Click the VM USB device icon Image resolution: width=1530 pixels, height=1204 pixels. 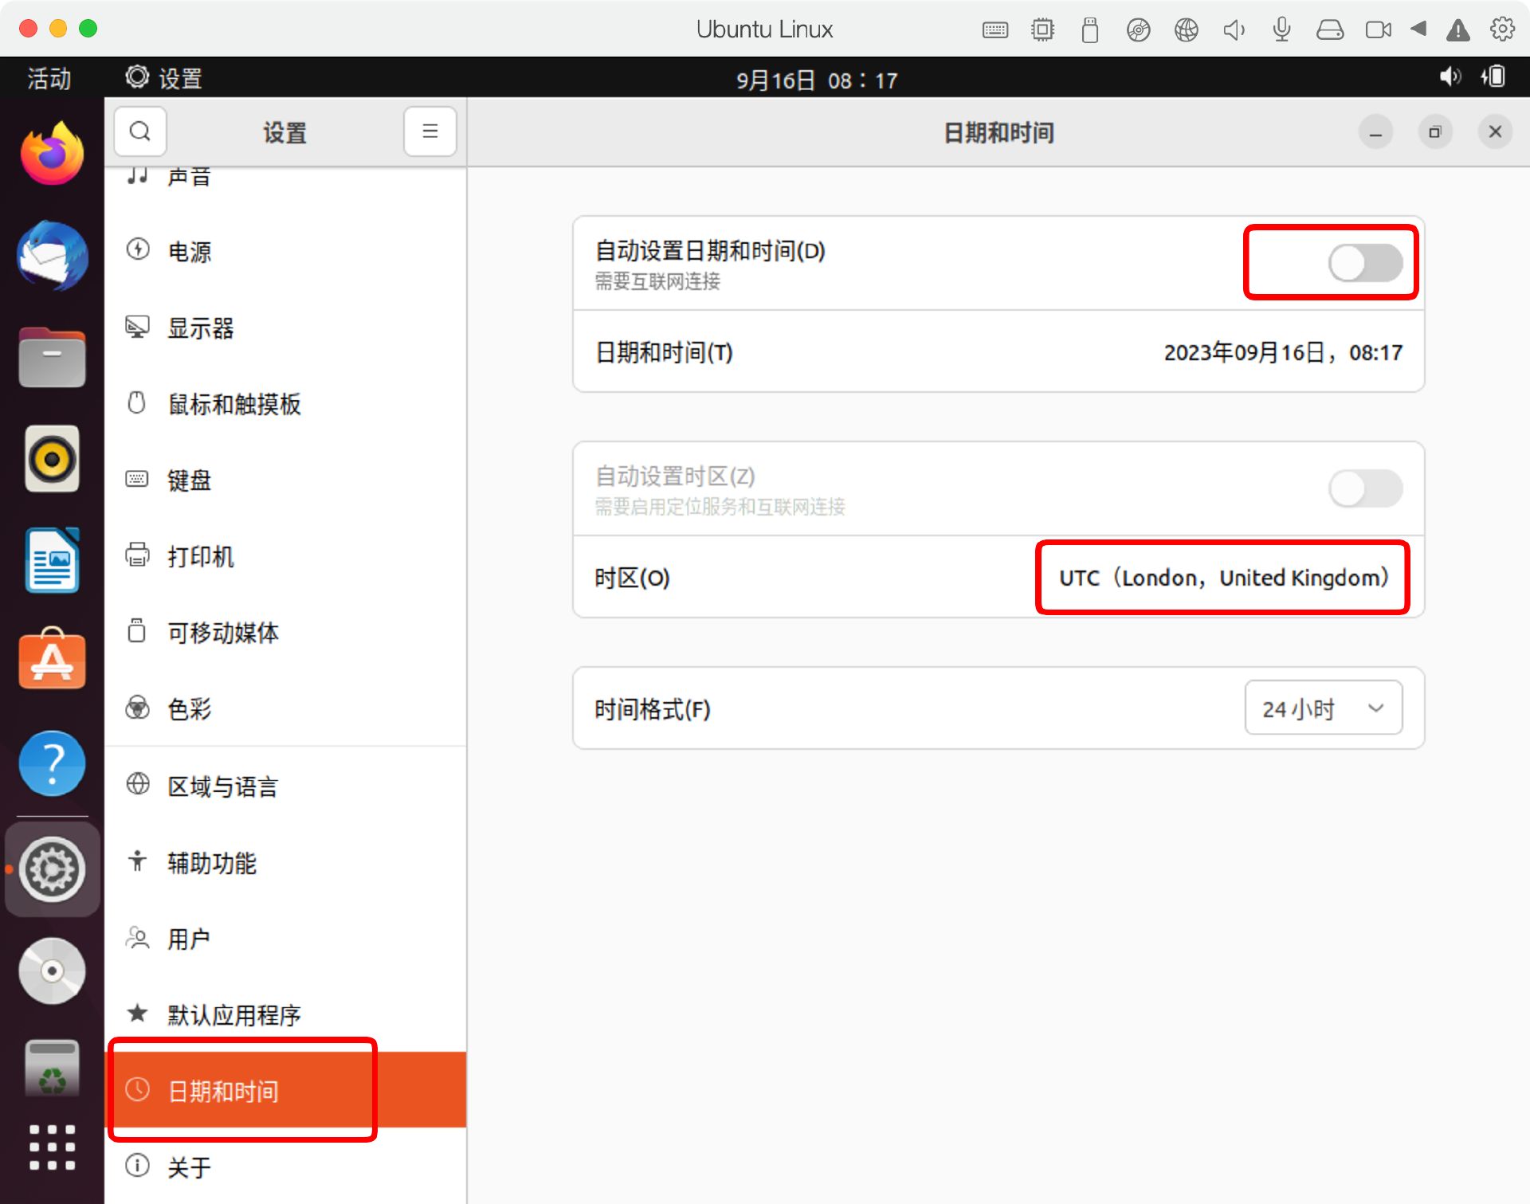pyautogui.click(x=1090, y=30)
